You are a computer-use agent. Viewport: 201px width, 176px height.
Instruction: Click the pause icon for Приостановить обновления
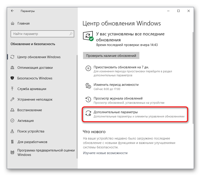pyautogui.click(x=88, y=68)
